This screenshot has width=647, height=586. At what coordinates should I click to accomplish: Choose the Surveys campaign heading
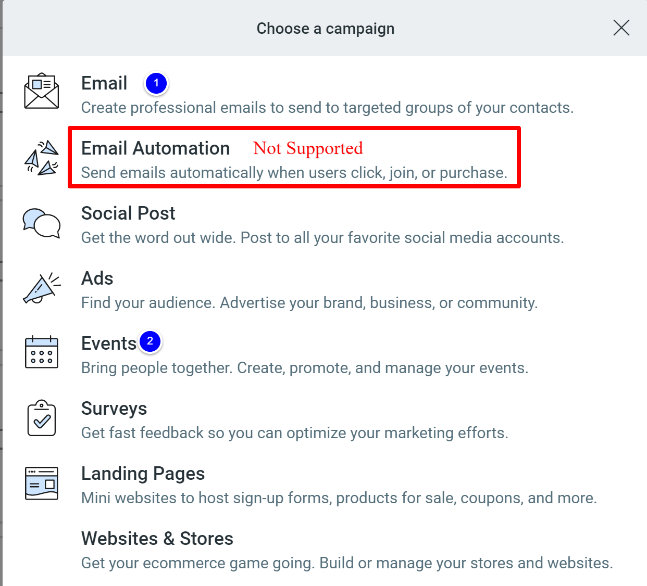114,409
